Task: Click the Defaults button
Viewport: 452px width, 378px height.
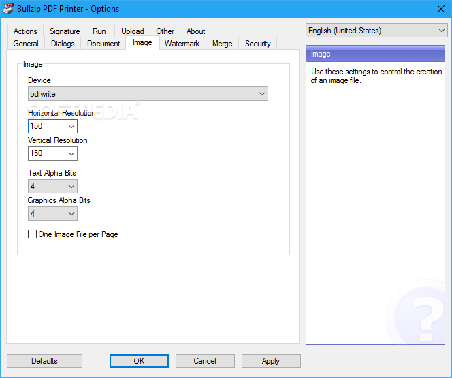Action: click(x=44, y=361)
